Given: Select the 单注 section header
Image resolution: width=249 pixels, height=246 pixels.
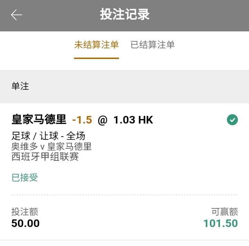Looking at the screenshot, I should (x=20, y=86).
